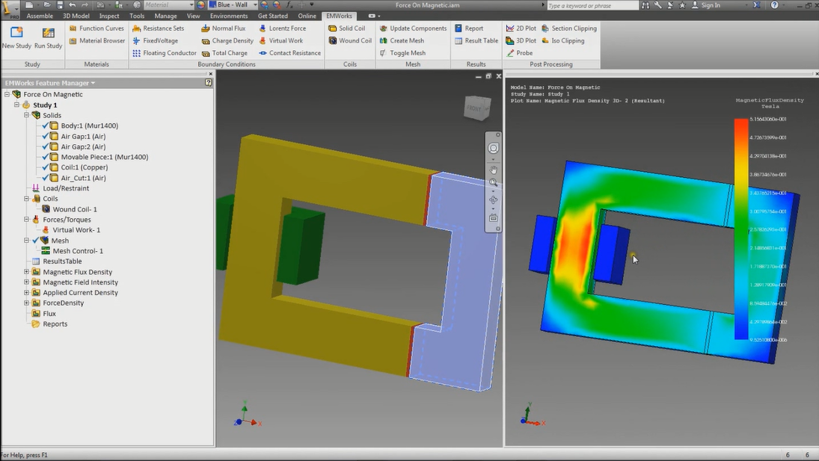Collapse the Coils node

(26, 199)
